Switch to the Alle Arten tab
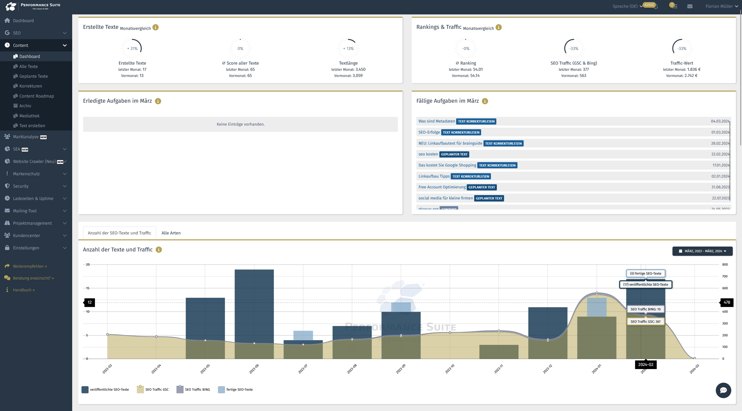 click(171, 233)
